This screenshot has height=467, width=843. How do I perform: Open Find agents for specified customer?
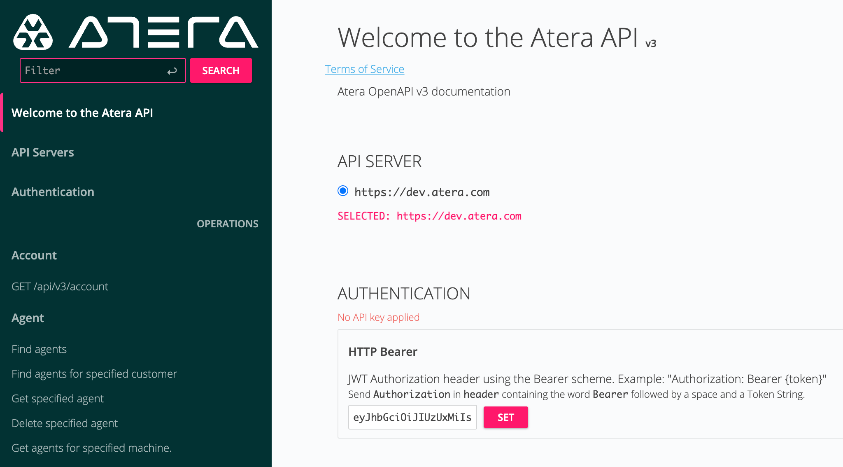point(94,374)
